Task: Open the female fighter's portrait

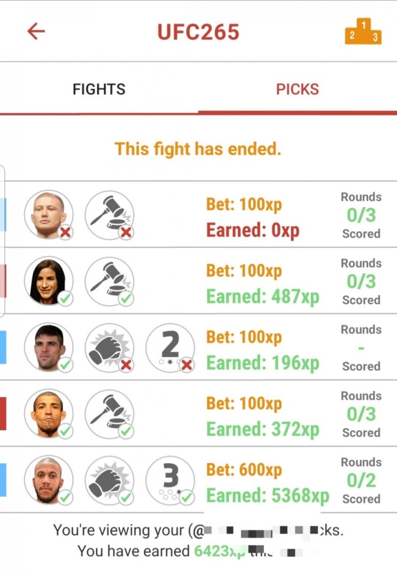Action: pyautogui.click(x=49, y=281)
